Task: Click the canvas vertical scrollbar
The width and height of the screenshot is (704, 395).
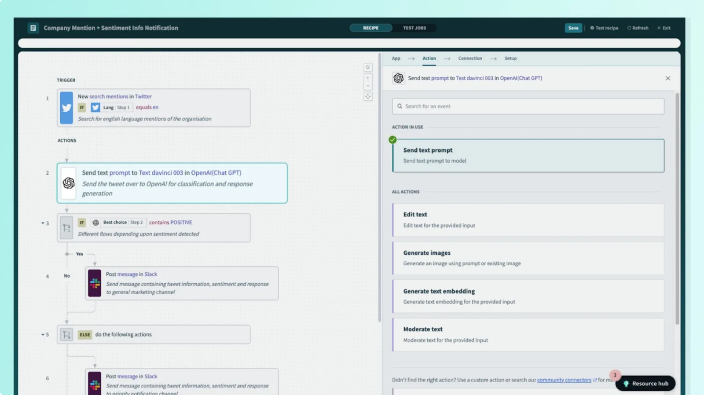Action: pos(379,188)
